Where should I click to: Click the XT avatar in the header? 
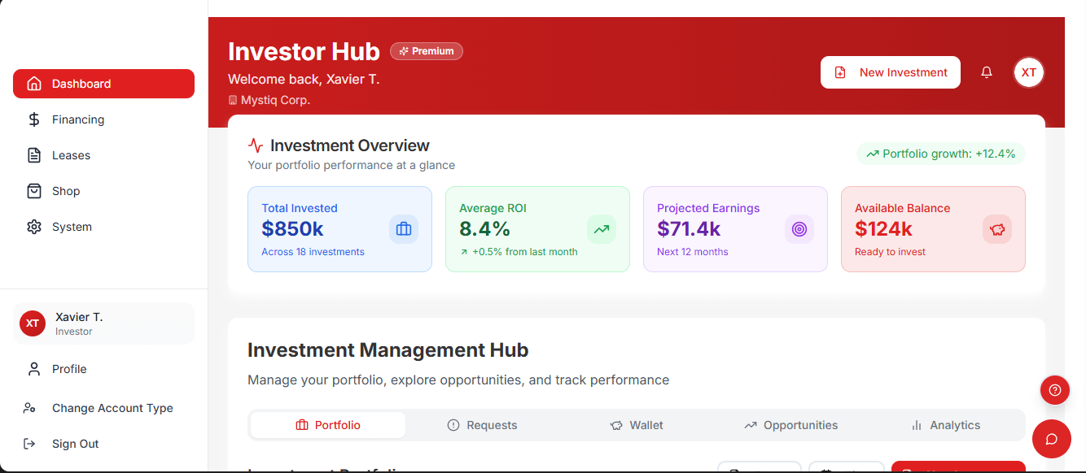point(1029,72)
